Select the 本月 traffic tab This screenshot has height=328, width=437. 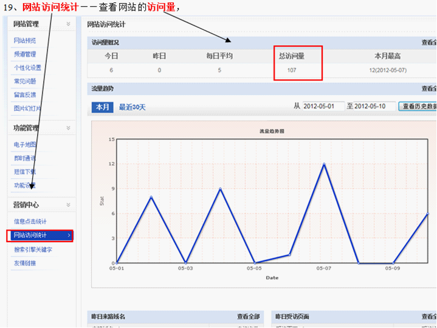(x=102, y=107)
